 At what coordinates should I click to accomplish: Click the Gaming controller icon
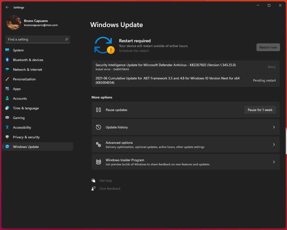click(7, 118)
